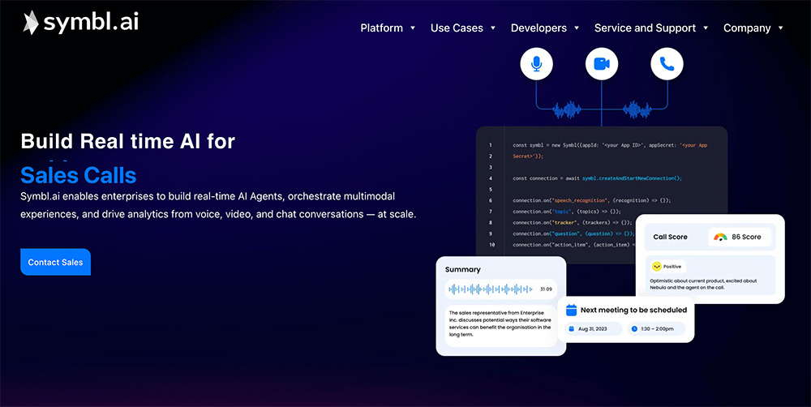Screen dimensions: 811x407
Task: Expand the Service and Support dropdown arrow
Action: [x=706, y=28]
